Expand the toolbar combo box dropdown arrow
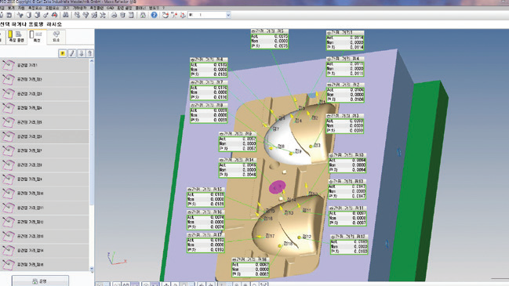The height and width of the screenshot is (286, 509). (228, 15)
